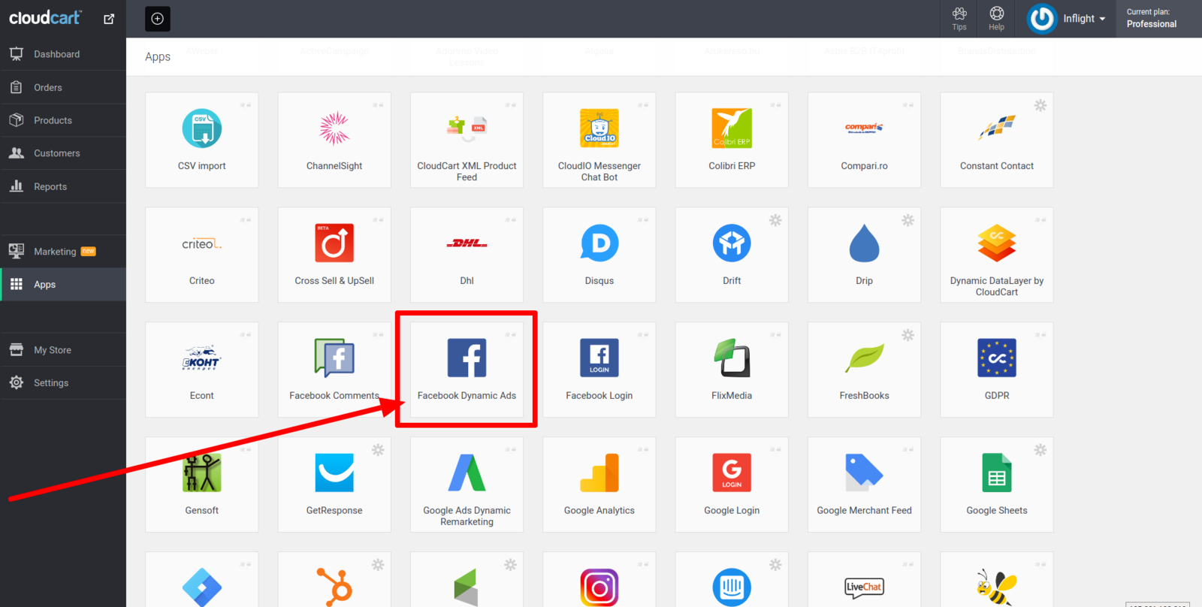1202x607 pixels.
Task: Click the Current plan: Professional text
Action: point(1152,18)
